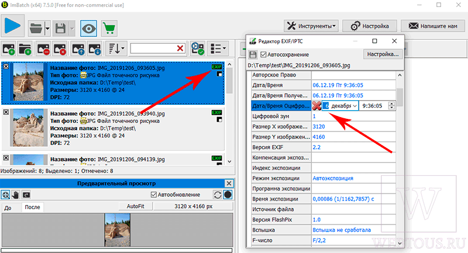Viewport: 468px width, 253px height.
Task: Clear the filter with the red X
Action: pyautogui.click(x=180, y=49)
